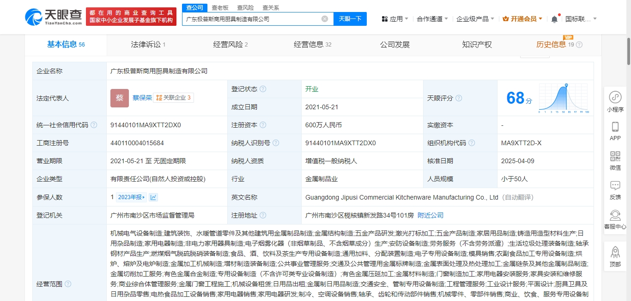Open the 附近公司 link
This screenshot has width=631, height=301.
click(x=431, y=215)
